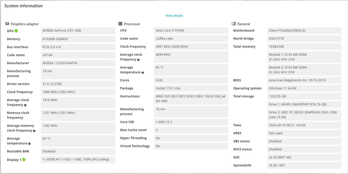Image resolution: width=348 pixels, height=174 pixels.
Task: Click the Max Cache Level value 3
Action: pos(191,130)
